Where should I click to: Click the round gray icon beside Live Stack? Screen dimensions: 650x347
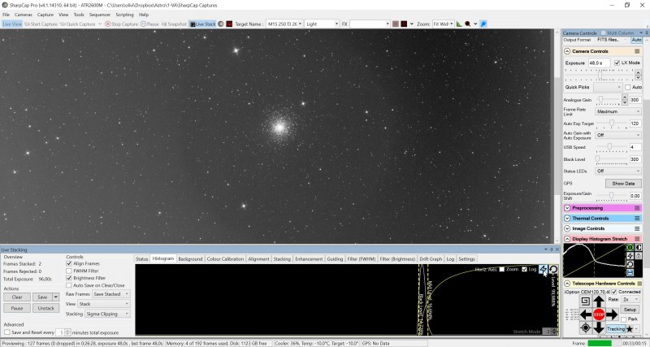[221, 24]
